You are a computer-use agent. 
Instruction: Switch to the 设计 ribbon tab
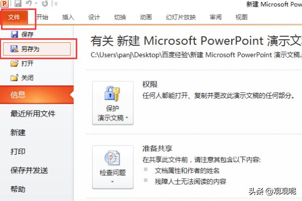[x=94, y=17]
